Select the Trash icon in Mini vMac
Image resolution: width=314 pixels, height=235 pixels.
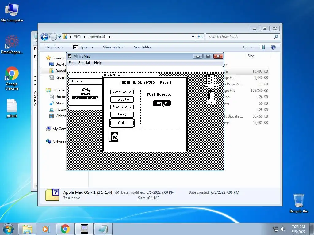(x=211, y=97)
